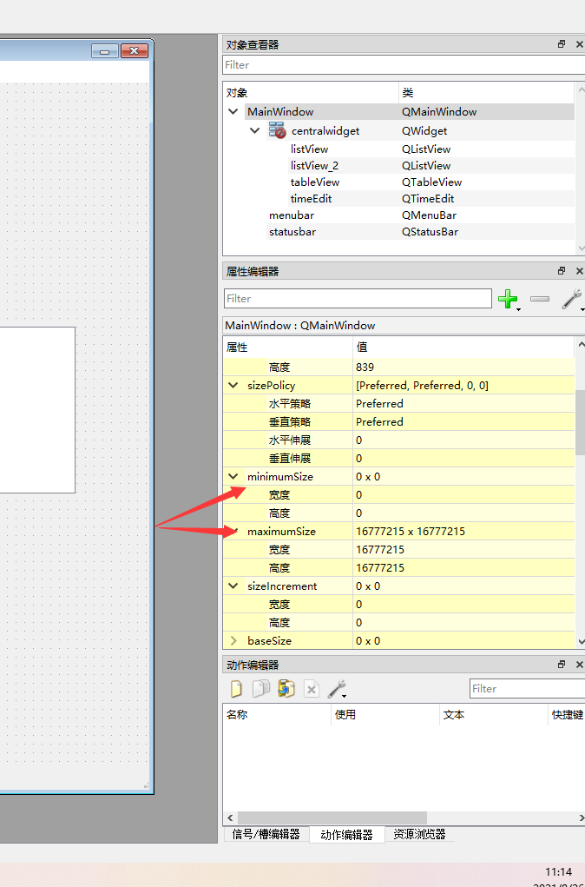Click the maximumSize 高度 value 16777215
This screenshot has width=585, height=887.
pyautogui.click(x=463, y=568)
